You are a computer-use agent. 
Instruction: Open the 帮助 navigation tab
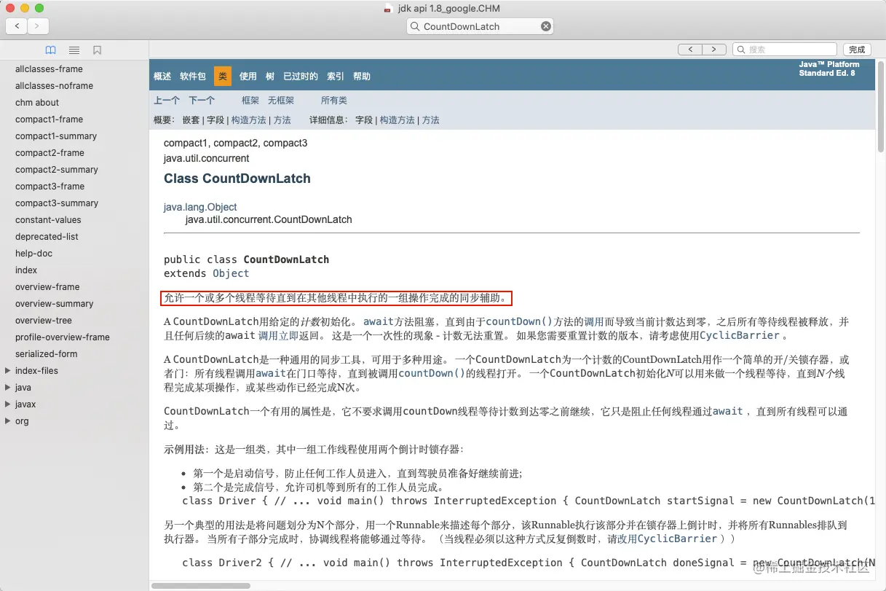coord(362,77)
